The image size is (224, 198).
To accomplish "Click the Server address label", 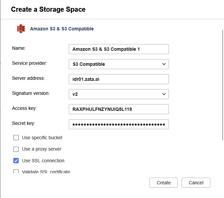I will point(28,78).
